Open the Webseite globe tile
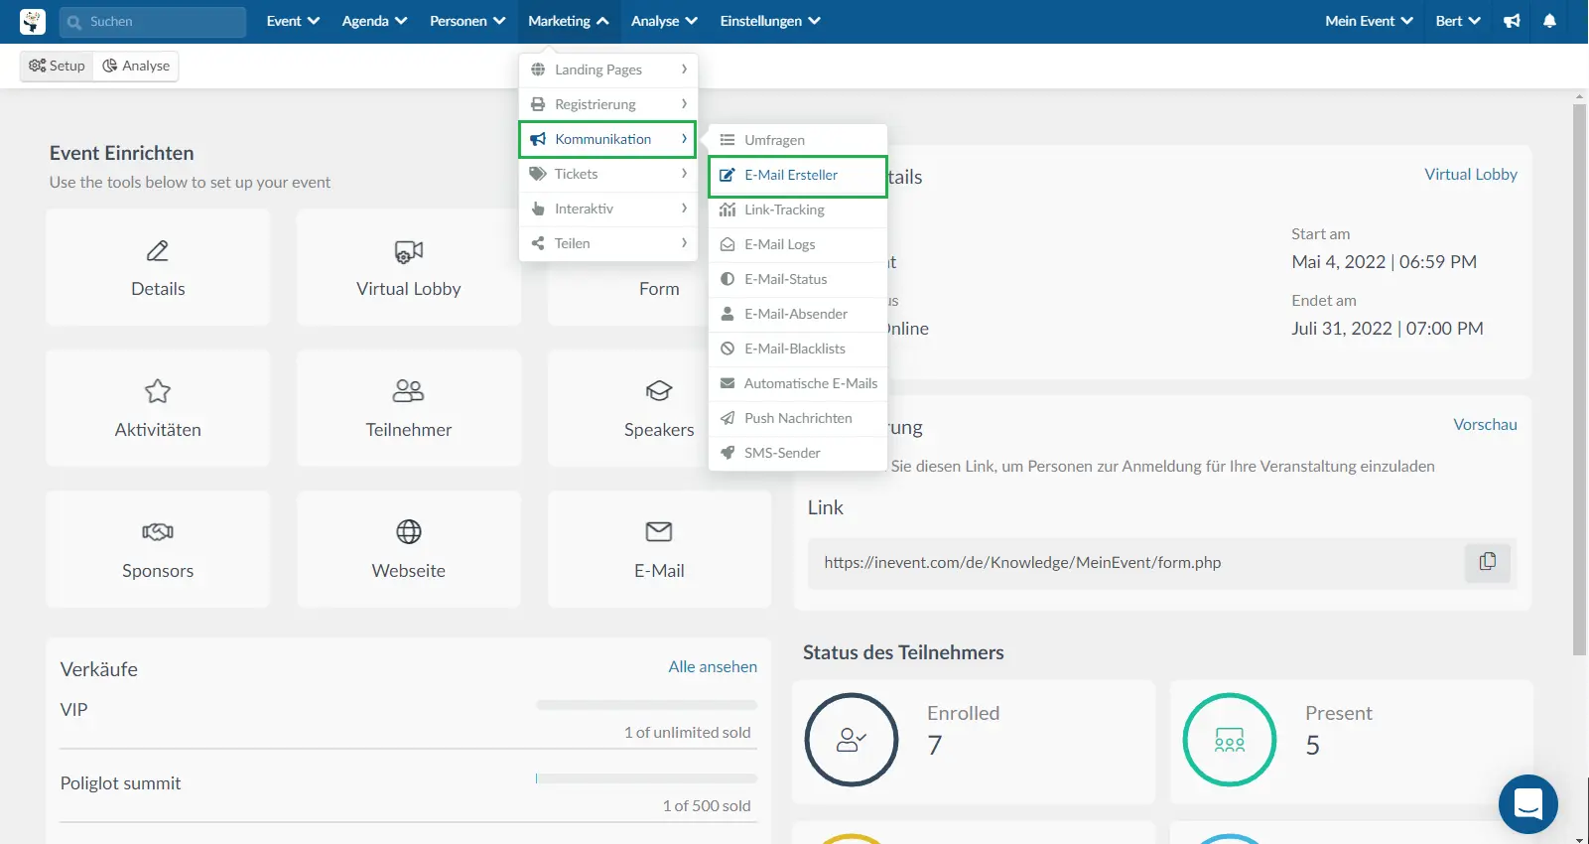 tap(409, 549)
